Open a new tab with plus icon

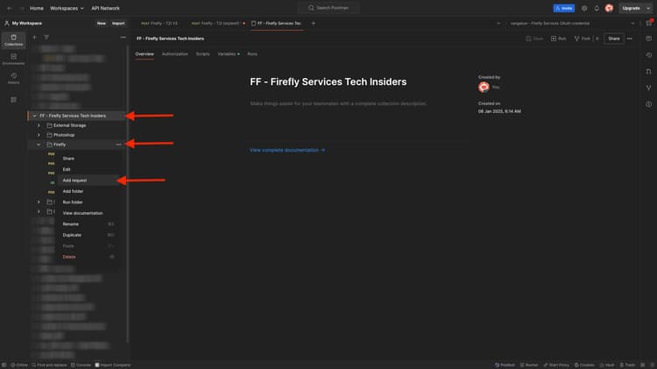pyautogui.click(x=313, y=24)
